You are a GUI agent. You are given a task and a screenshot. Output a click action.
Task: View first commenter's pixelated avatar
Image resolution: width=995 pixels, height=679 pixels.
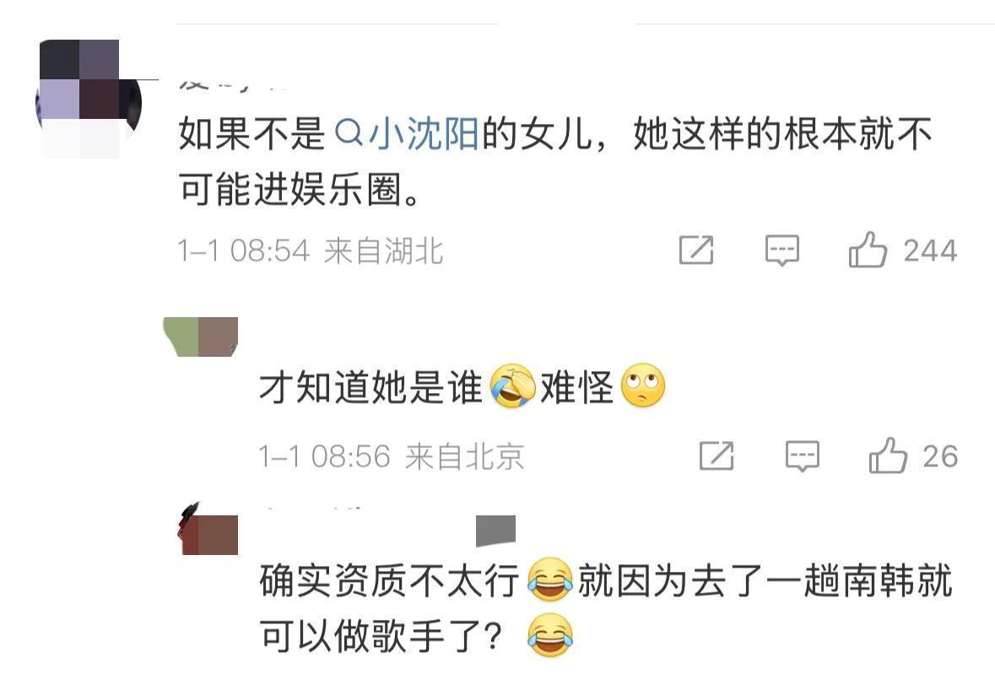point(89,99)
